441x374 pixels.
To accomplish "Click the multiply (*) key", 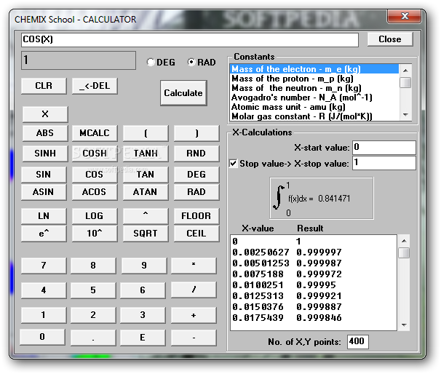I will pos(194,266).
